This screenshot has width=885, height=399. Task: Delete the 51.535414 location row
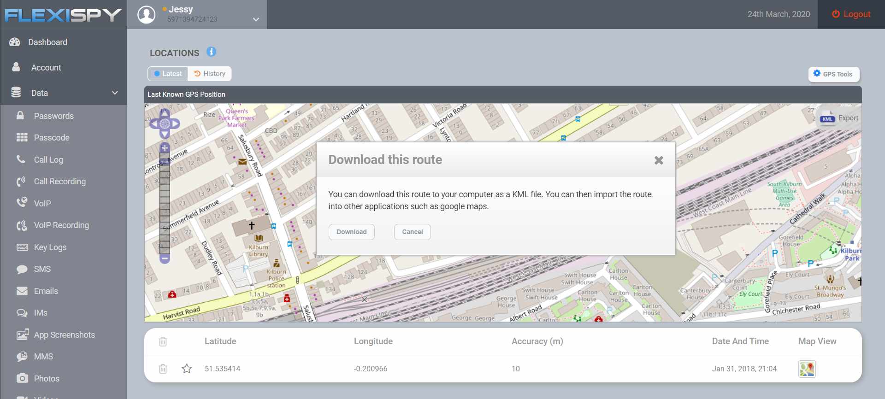[x=163, y=369]
